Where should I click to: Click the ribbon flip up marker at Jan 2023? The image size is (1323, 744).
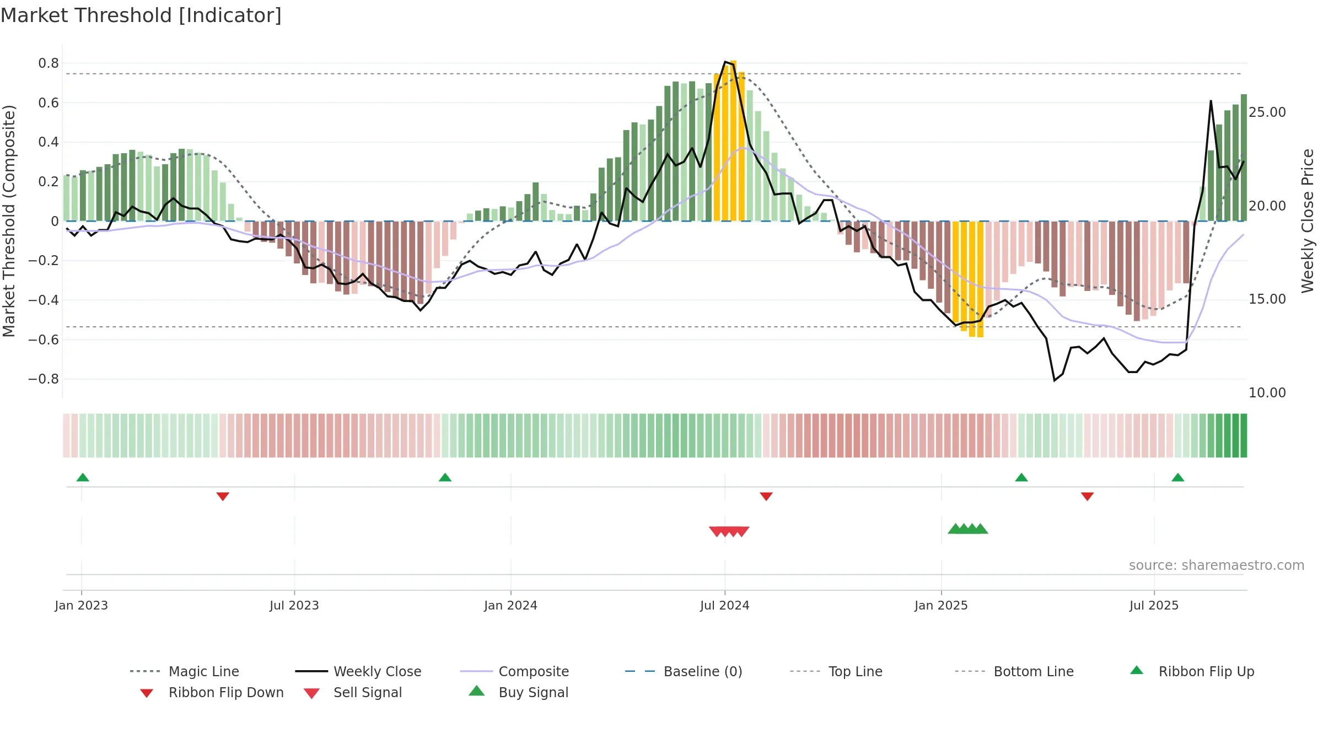tap(83, 477)
